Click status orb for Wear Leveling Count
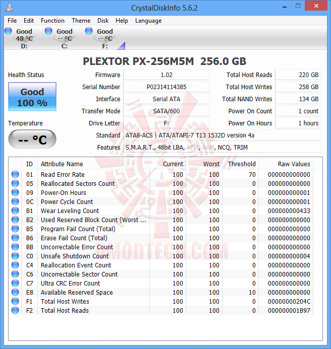Image resolution: width=331 pixels, height=349 pixels. (x=15, y=211)
